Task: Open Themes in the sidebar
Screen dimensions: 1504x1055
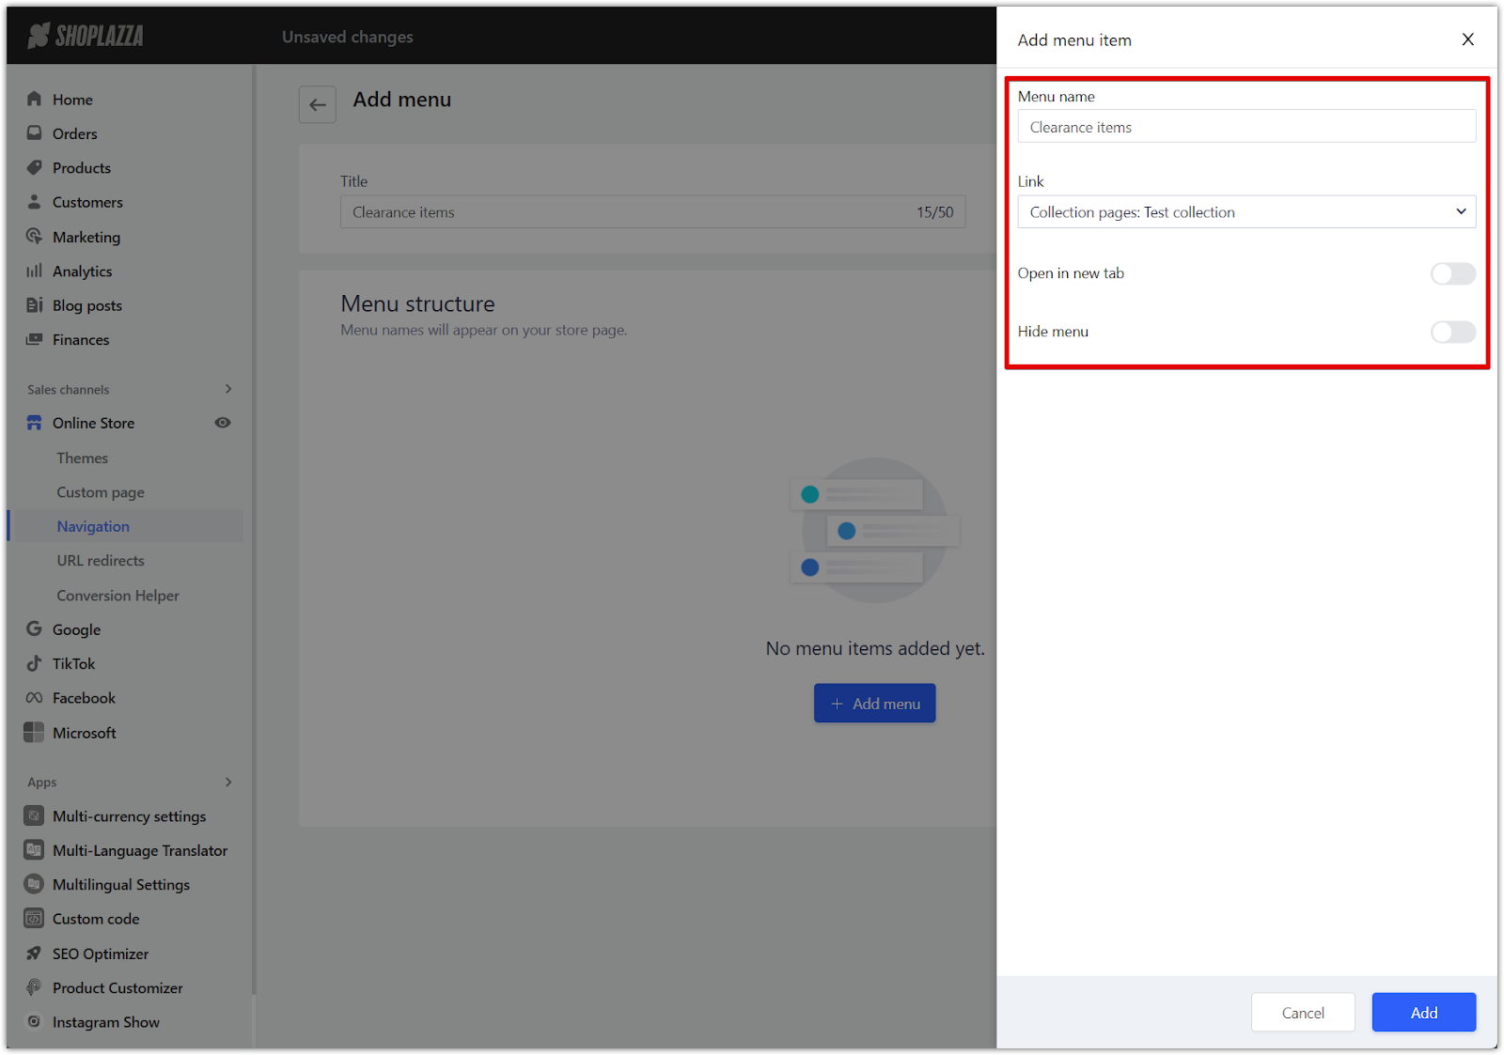Action: tap(82, 458)
